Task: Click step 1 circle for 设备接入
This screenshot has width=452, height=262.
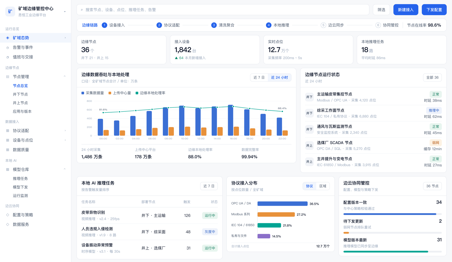Action: coord(105,25)
